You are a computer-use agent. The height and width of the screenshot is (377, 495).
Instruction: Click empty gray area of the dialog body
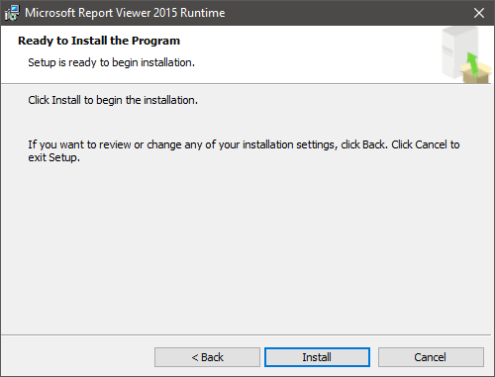tap(246, 247)
